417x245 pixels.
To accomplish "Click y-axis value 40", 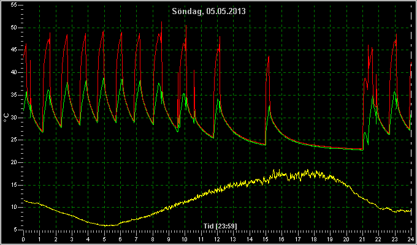I will pyautogui.click(x=14, y=72).
